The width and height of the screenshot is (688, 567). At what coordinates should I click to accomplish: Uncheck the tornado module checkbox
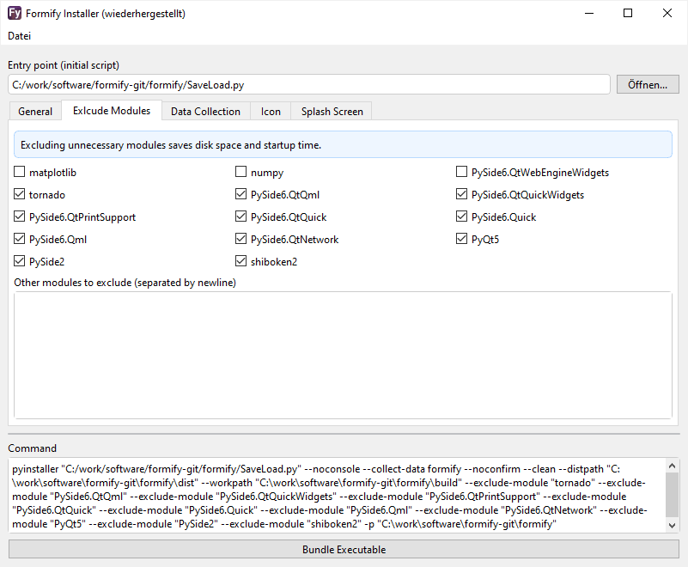tap(20, 195)
